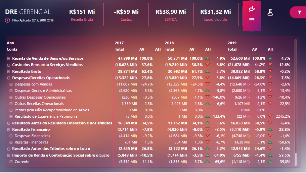Select the Receita Bruta KPI card
The image size is (306, 173).
82,15
